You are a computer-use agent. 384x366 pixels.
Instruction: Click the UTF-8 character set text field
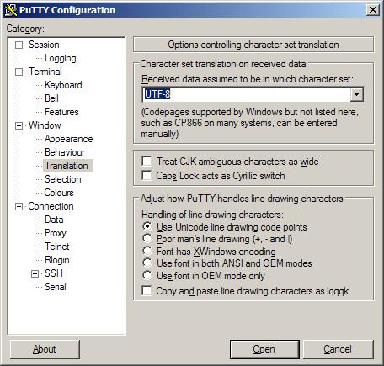(246, 94)
